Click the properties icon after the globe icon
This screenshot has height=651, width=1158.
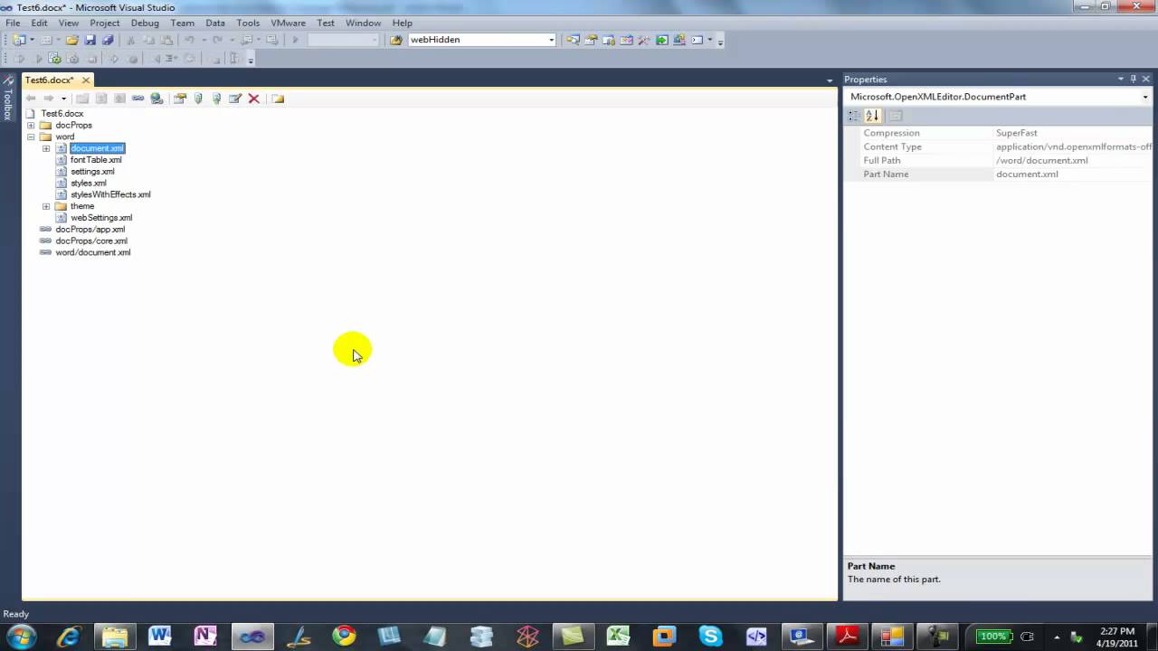pyautogui.click(x=180, y=99)
